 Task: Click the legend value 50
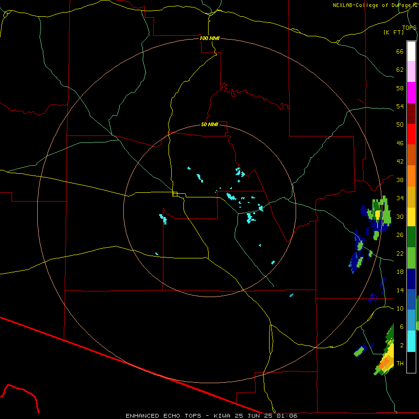click(x=400, y=125)
